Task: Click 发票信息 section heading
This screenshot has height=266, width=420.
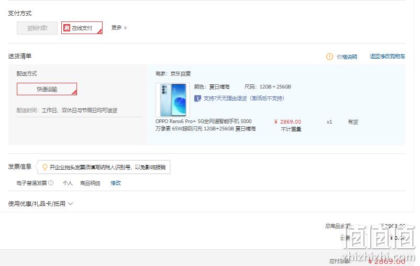Action: [x=20, y=167]
